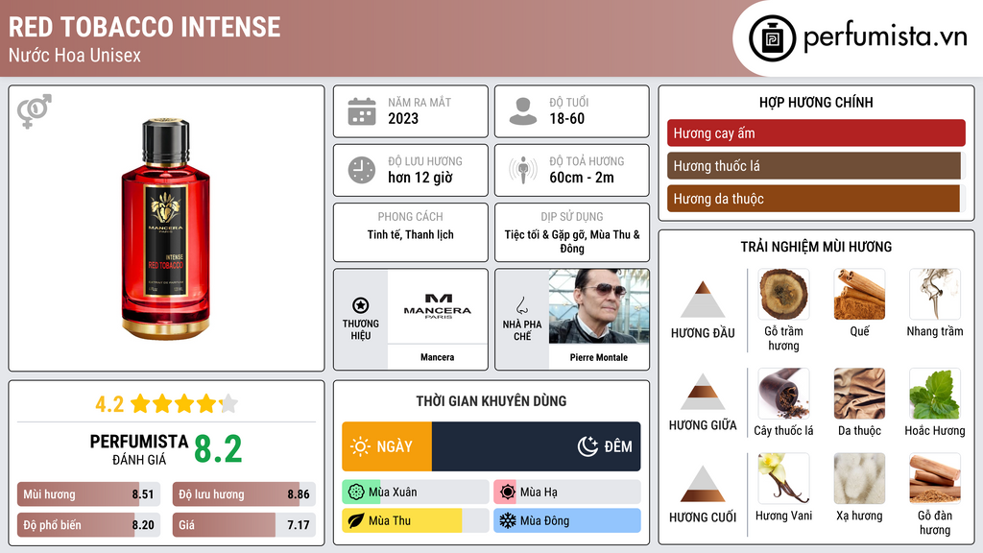Click the sun icon for Mùa Hạ
The width and height of the screenshot is (983, 553).
coord(508,493)
